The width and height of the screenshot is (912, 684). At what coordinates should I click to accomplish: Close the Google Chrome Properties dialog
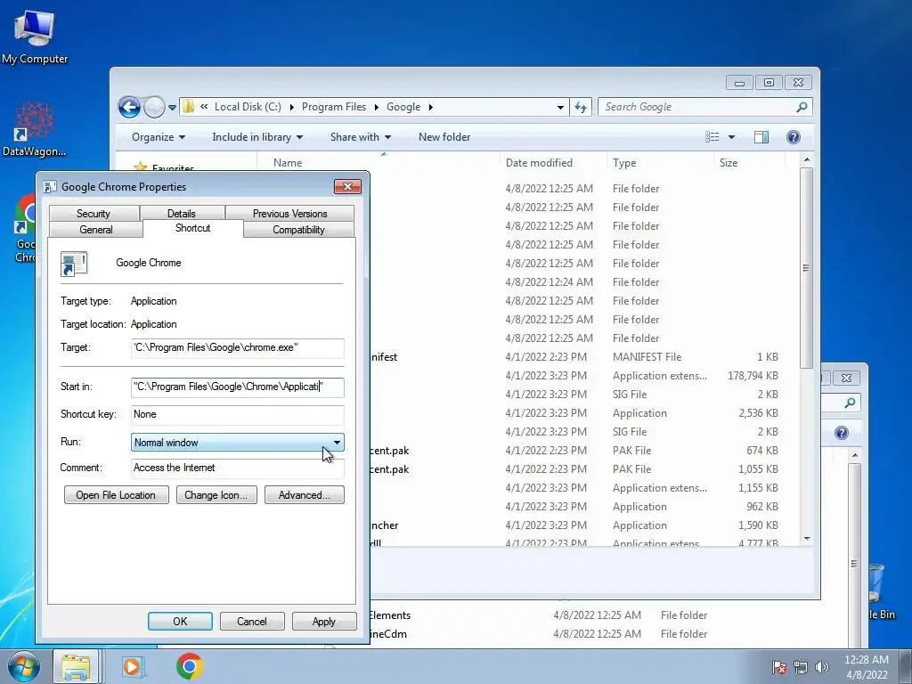point(347,186)
